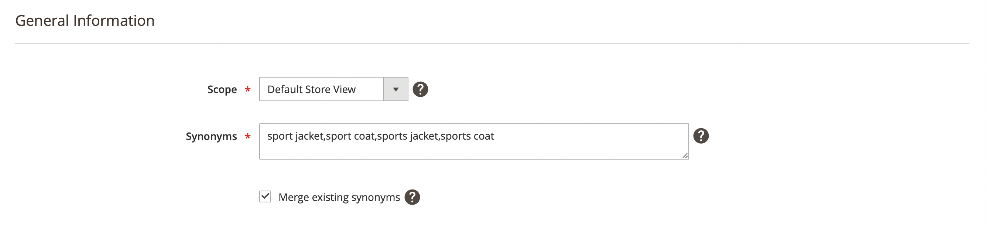This screenshot has height=229, width=986.
Task: Show help for Merge existing synonyms
Action: click(x=412, y=197)
